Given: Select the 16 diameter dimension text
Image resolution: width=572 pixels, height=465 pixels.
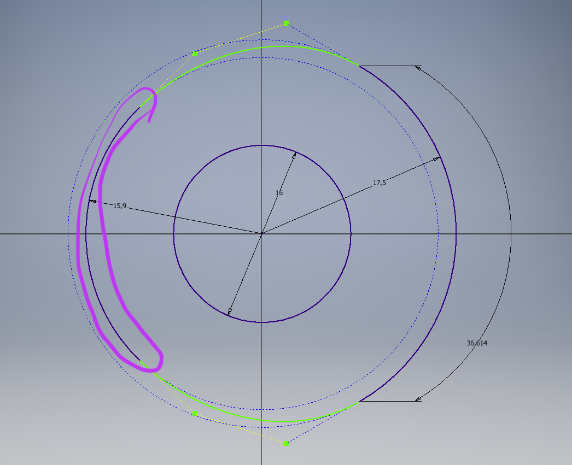Looking at the screenshot, I should point(279,193).
